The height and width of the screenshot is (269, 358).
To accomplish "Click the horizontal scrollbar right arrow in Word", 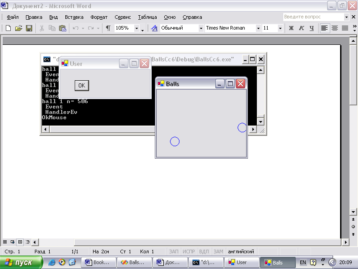I will (345, 242).
